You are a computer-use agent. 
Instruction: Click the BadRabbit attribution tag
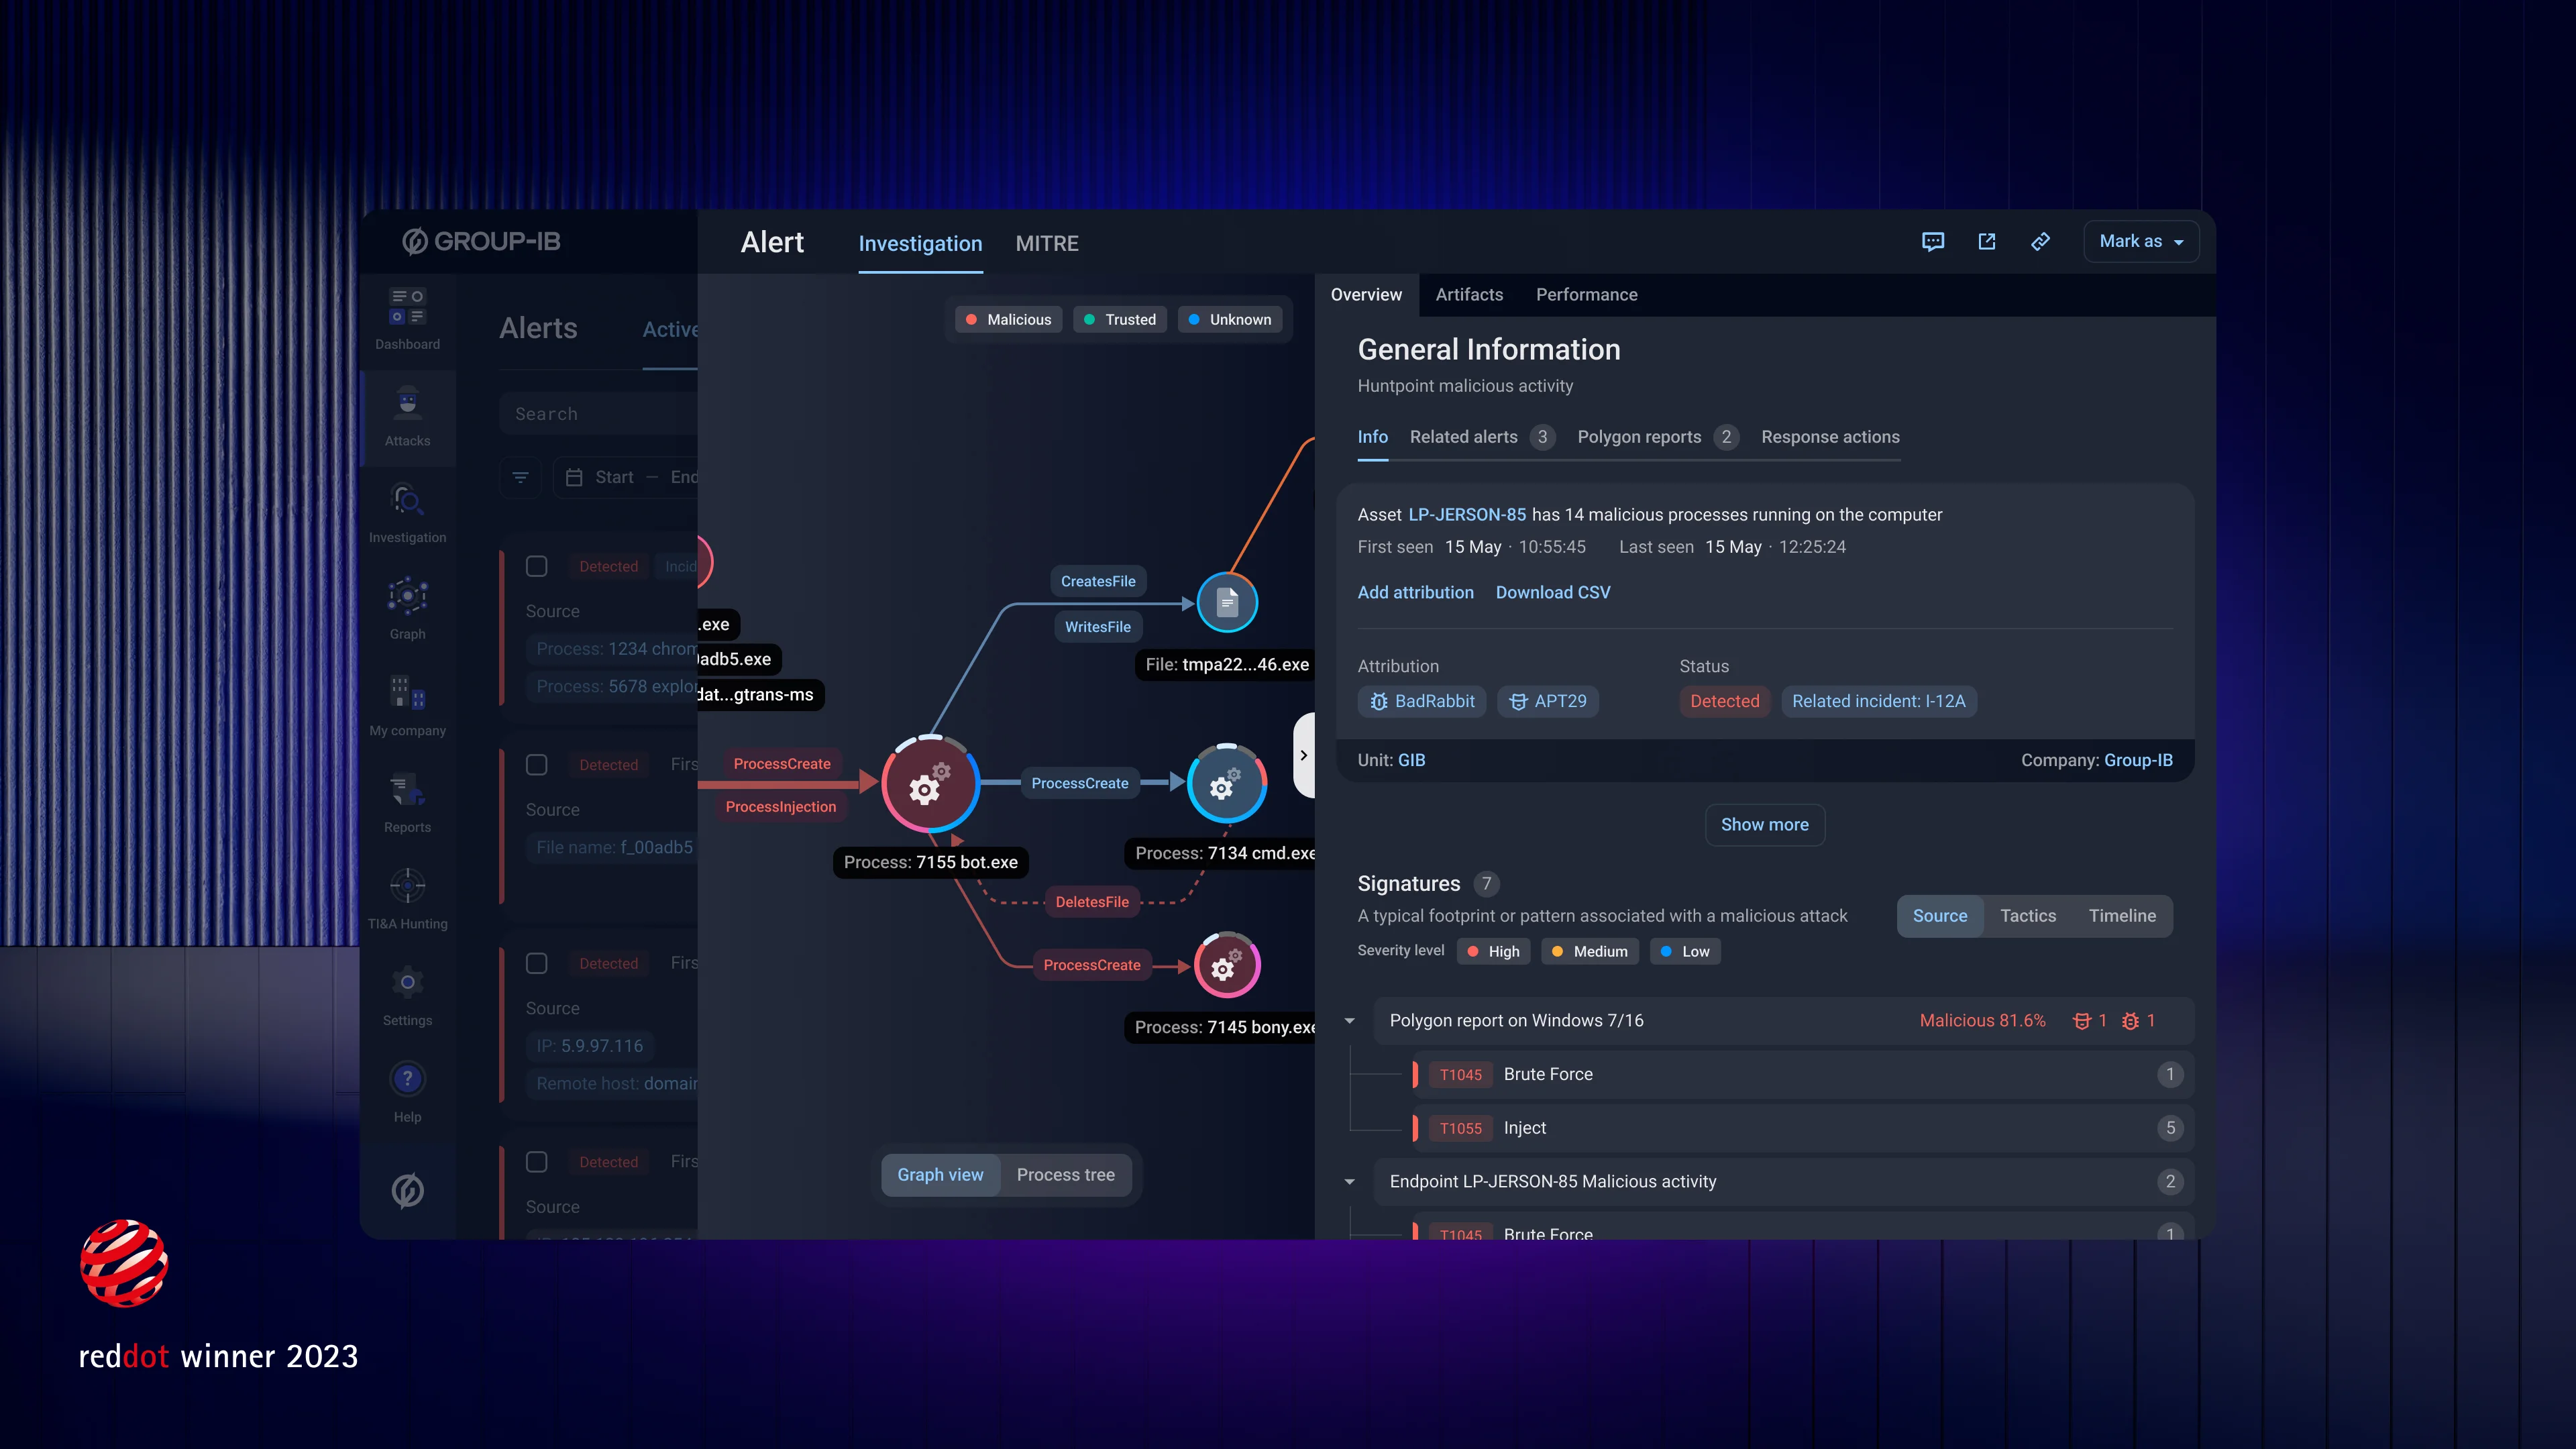pos(1422,702)
